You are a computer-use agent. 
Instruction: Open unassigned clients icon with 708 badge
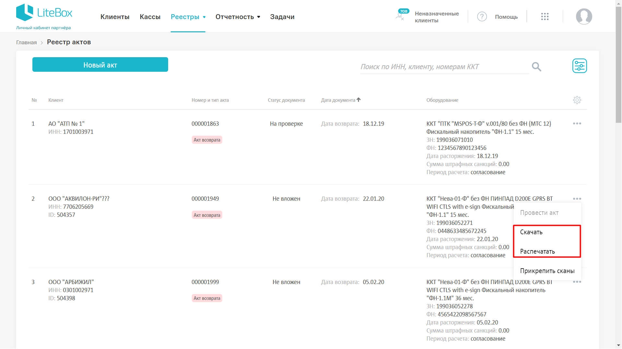402,15
